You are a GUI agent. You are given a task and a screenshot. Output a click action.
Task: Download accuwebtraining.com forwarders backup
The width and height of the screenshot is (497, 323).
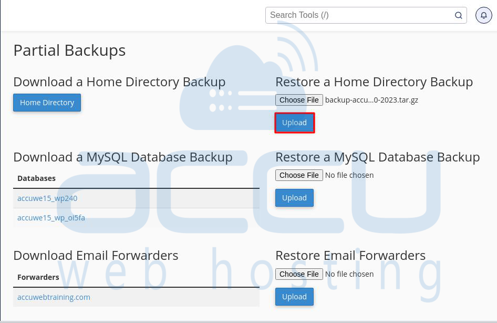[x=54, y=297]
